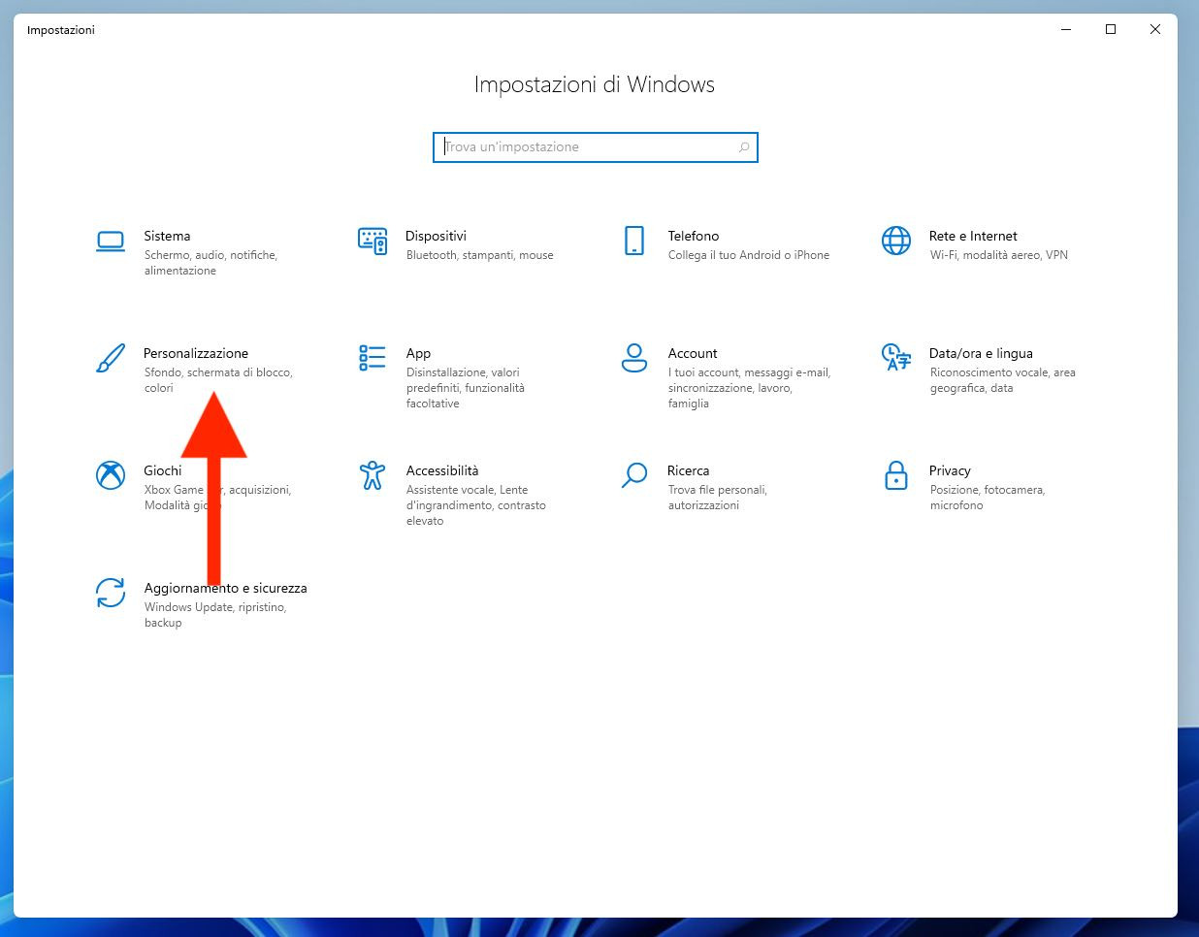Click 'Wi-Fi, modalità aereo, VPN' description
1199x937 pixels.
point(998,255)
